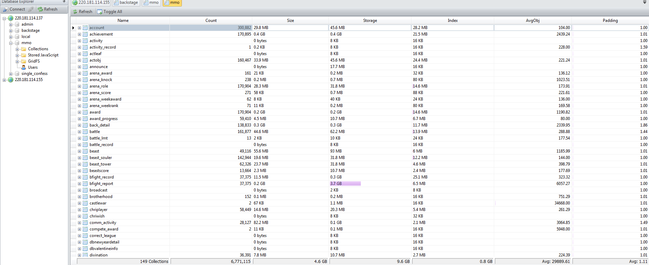Click the Padding column header
This screenshot has width=649, height=265.
pyautogui.click(x=610, y=21)
